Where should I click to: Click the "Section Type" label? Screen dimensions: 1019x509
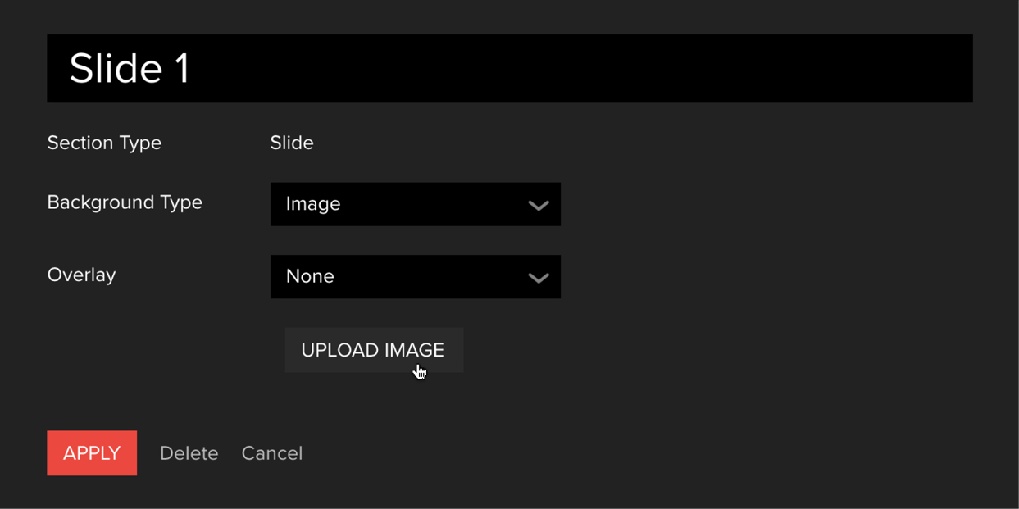click(104, 143)
